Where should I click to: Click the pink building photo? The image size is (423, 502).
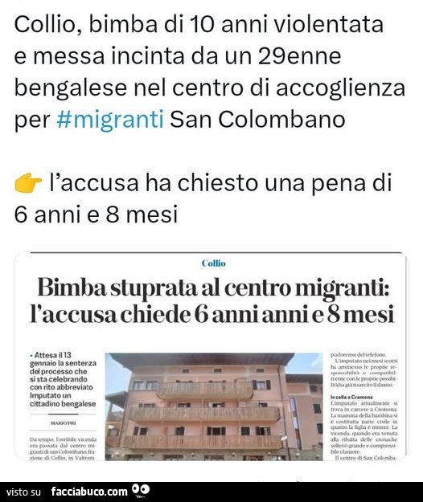click(214, 406)
